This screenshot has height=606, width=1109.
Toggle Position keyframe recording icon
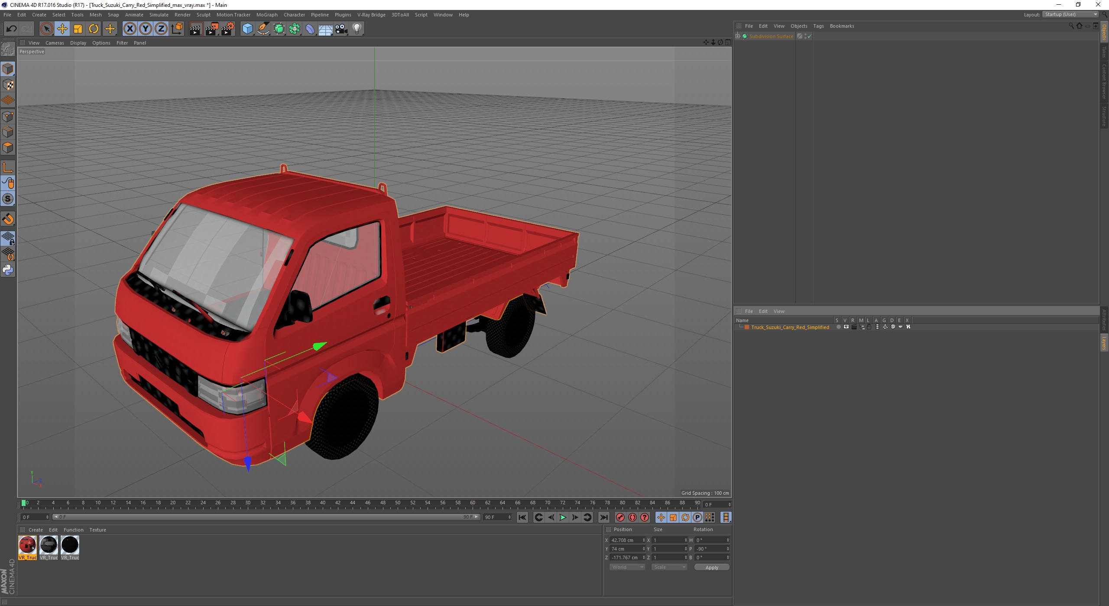(661, 517)
